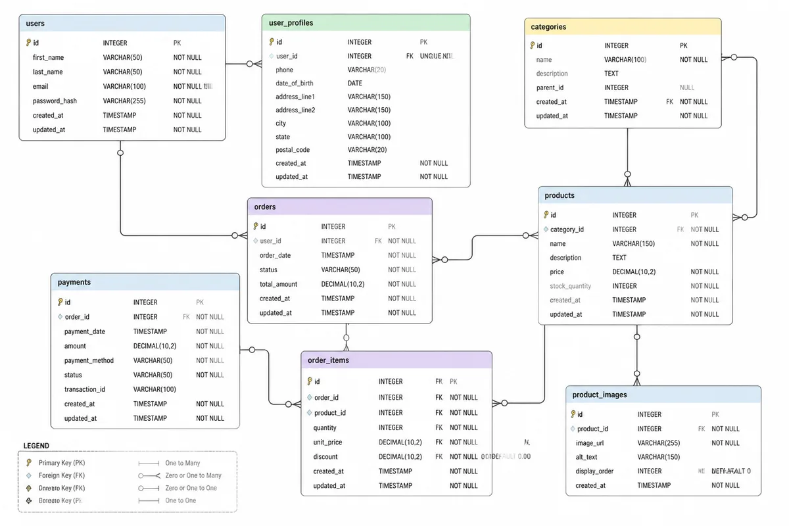
Task: Select the primary key icon in orders table
Action: (x=255, y=226)
